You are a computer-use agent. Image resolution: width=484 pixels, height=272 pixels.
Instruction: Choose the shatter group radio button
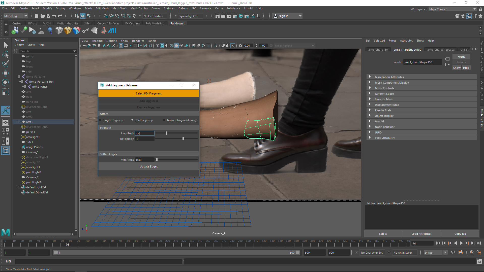point(132,120)
